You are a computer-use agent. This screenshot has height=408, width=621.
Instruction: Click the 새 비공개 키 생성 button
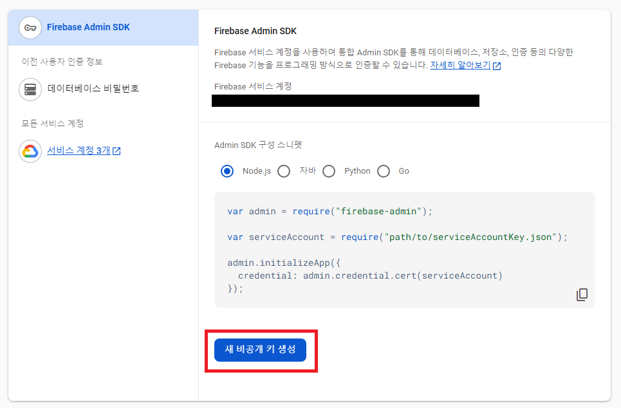[x=260, y=350]
